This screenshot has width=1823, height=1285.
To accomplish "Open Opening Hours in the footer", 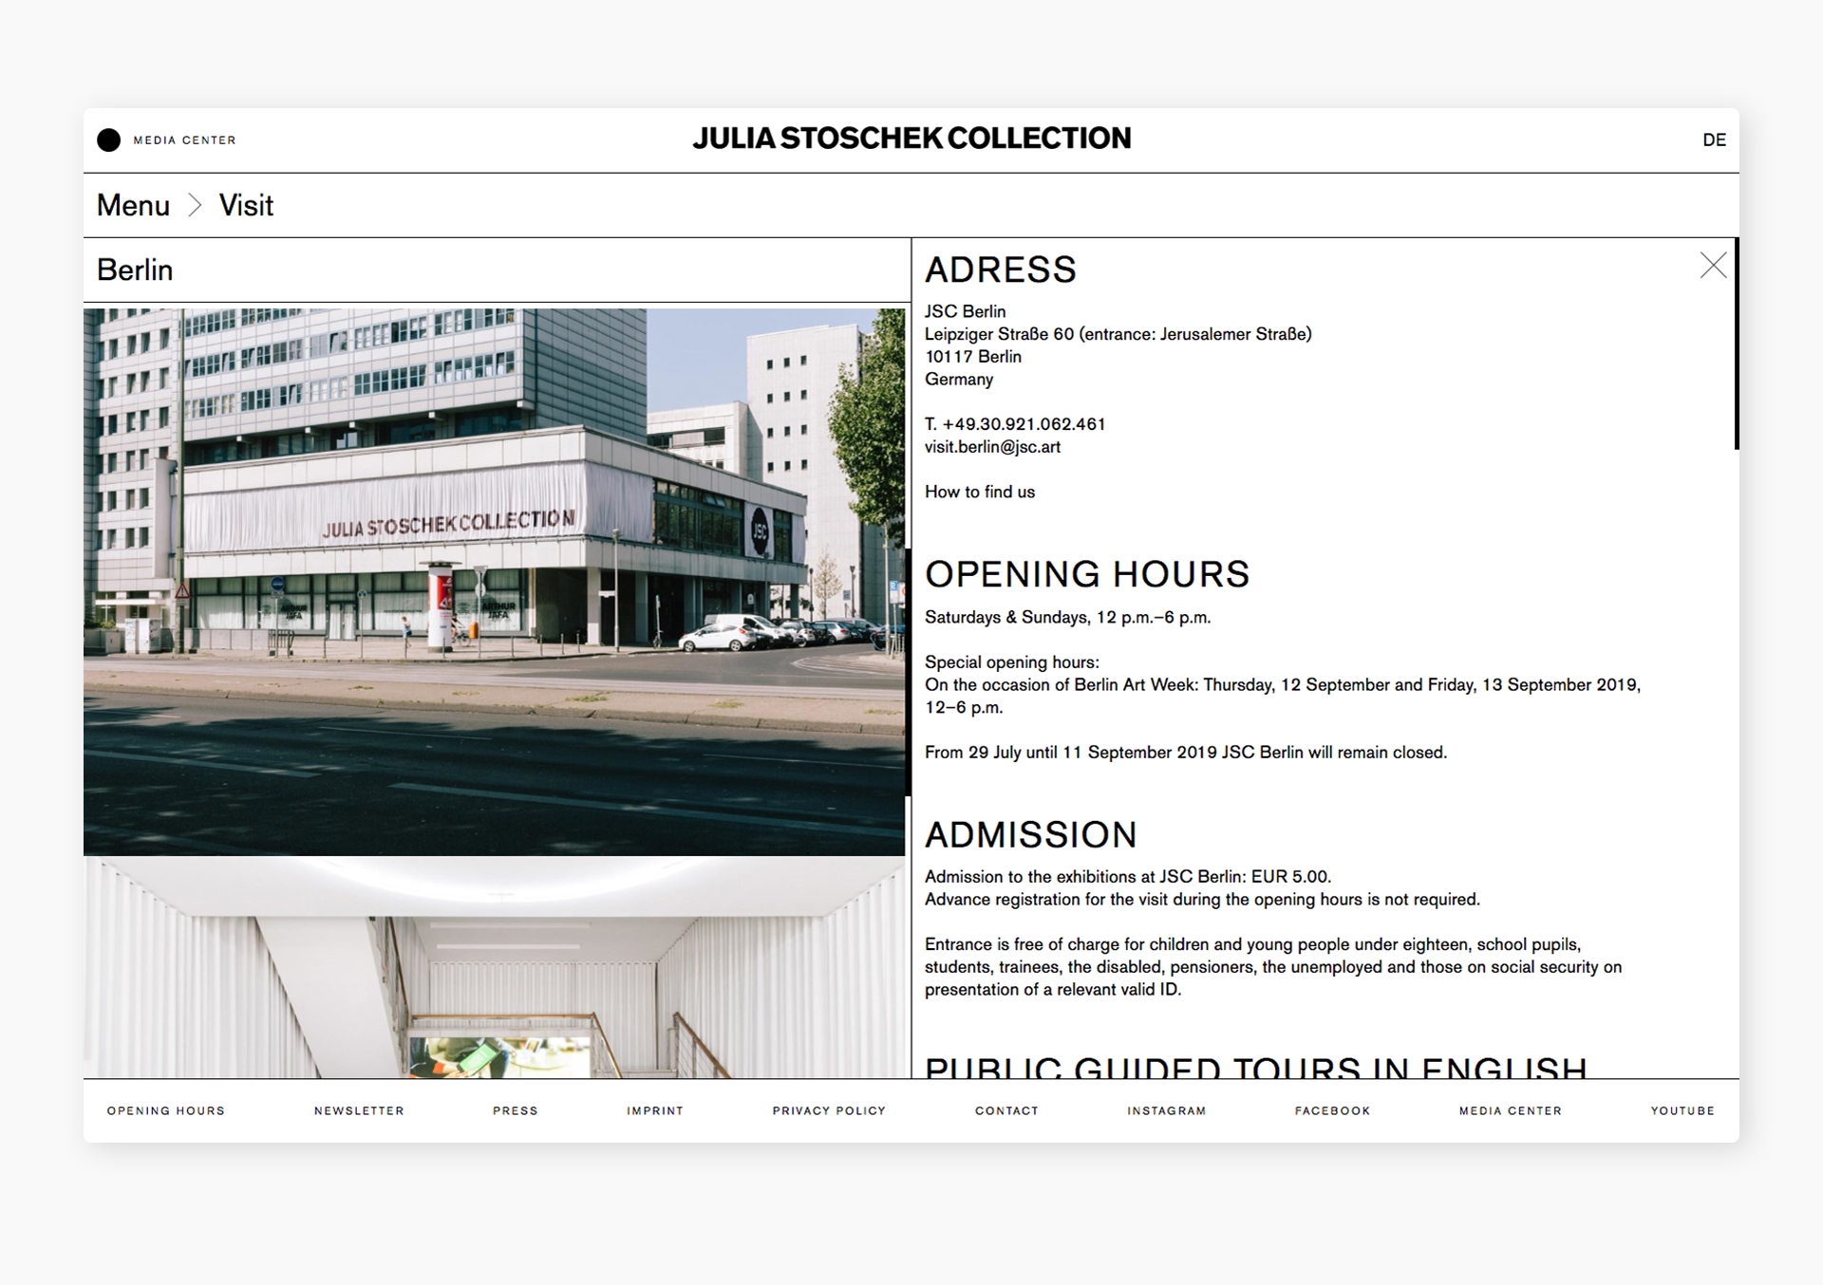I will (x=166, y=1110).
